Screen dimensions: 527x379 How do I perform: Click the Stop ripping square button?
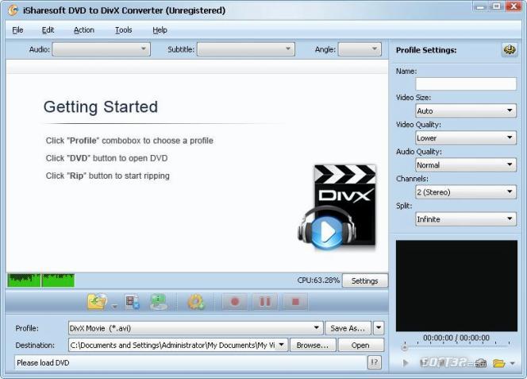point(295,302)
